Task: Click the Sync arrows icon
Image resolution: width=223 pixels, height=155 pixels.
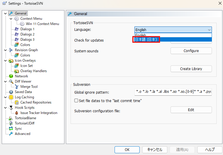Action: (11, 129)
